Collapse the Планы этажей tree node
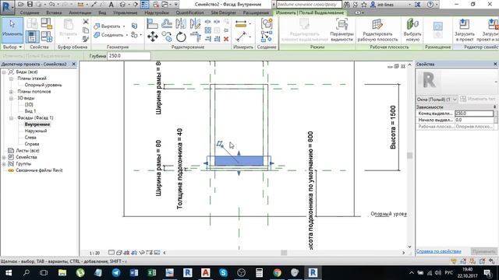This screenshot has width=499, height=280. point(11,79)
